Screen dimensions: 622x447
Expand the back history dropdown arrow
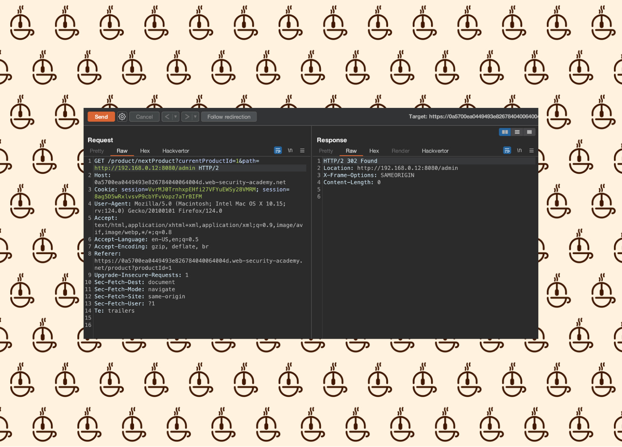tap(175, 117)
